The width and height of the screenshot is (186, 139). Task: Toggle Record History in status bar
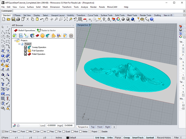pos(164,137)
